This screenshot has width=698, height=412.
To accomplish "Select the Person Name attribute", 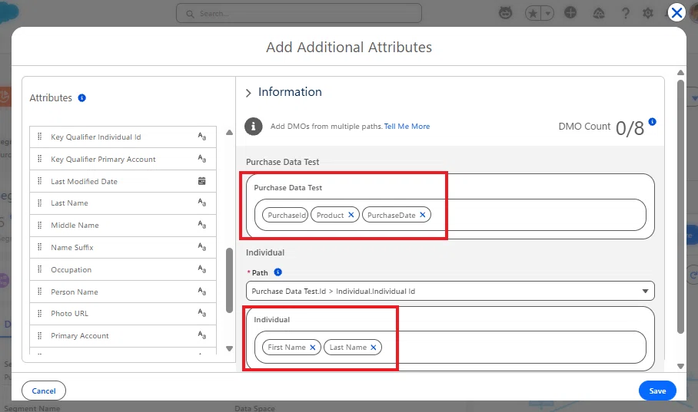I will point(123,292).
